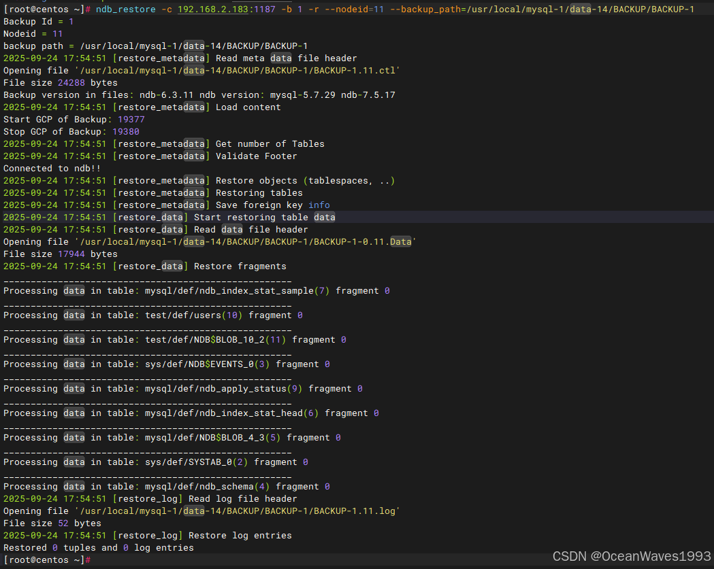The width and height of the screenshot is (714, 569).
Task: Click the SYSTAB_0(2) table line
Action: [156, 463]
